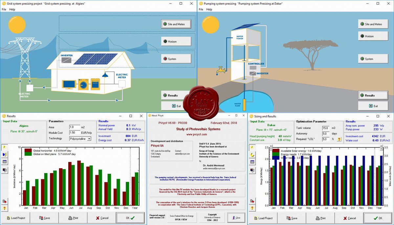
Task: Click the color palette icon in Sizing and Results
Action: 252,170
